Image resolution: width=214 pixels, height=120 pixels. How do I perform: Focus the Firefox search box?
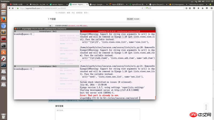click(165, 8)
